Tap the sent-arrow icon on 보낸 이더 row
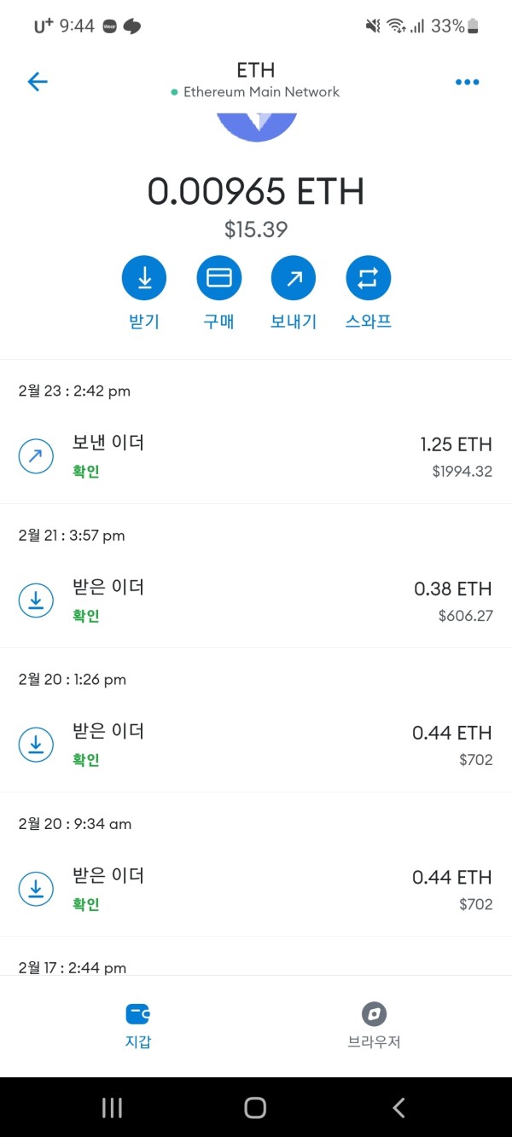 (x=36, y=456)
